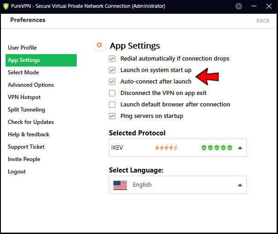Open Invite People page
Screen dimensions: 278x234
(24, 159)
